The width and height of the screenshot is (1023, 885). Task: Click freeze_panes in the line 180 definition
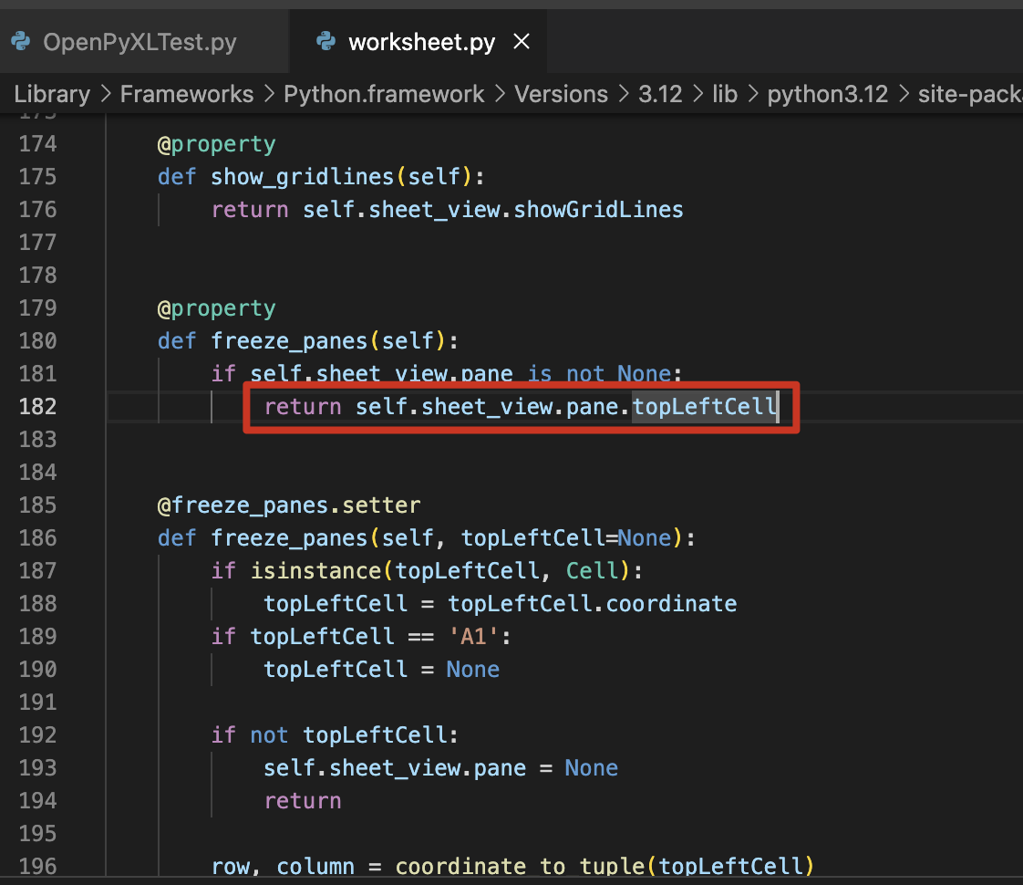(x=289, y=340)
